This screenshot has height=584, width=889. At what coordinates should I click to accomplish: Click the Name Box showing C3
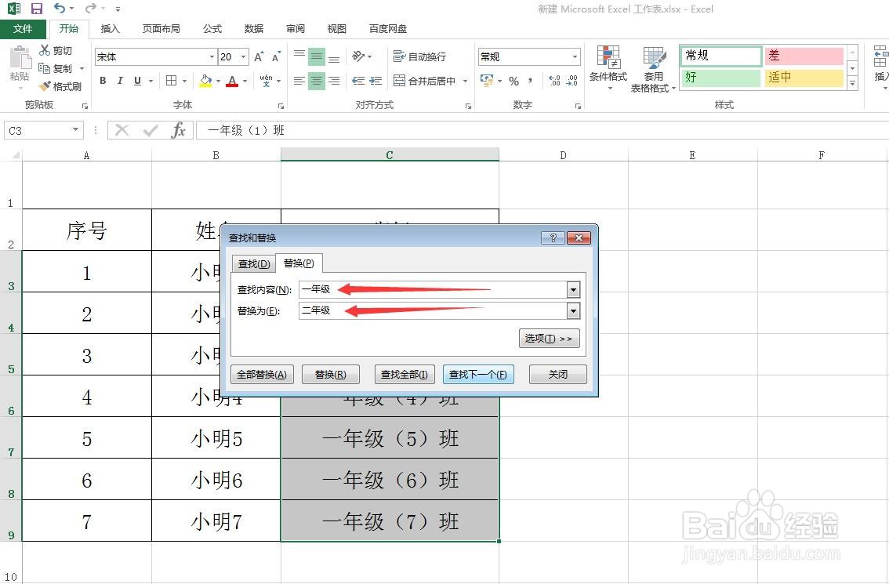pos(35,130)
